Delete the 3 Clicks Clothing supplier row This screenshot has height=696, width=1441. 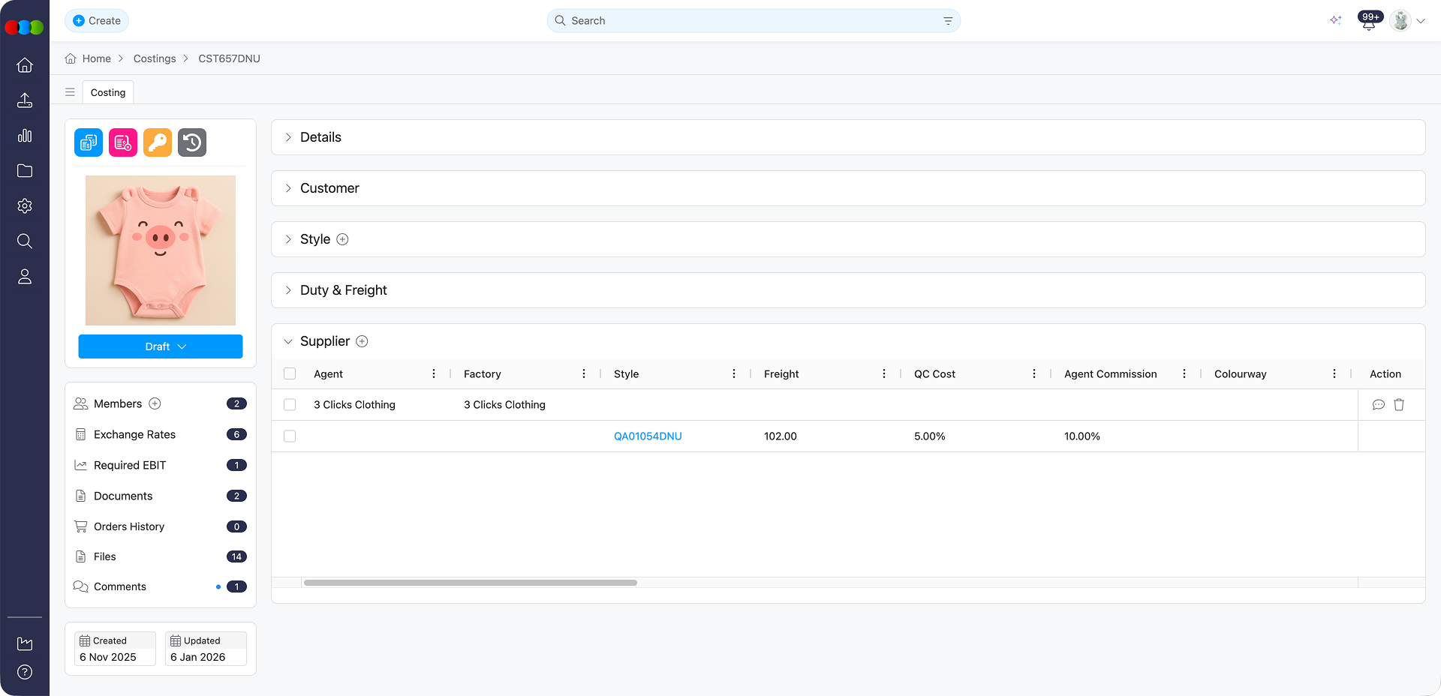[1399, 405]
